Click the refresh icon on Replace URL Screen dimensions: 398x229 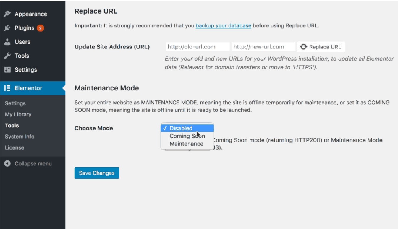[x=303, y=47]
